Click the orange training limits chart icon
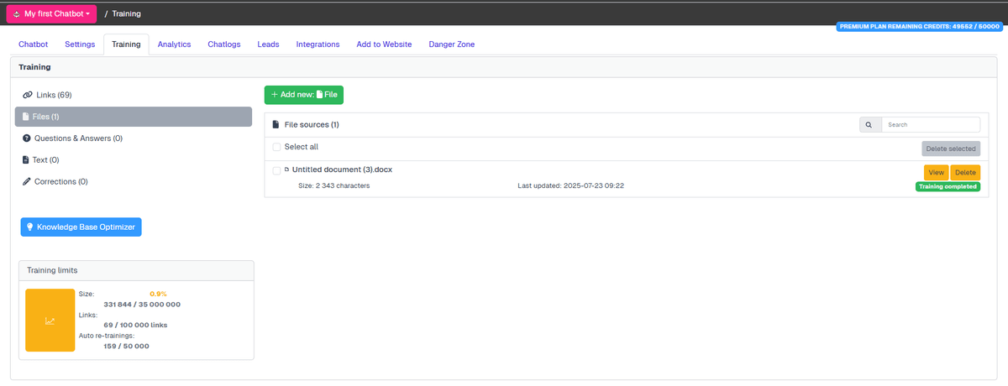The image size is (1008, 386). click(50, 321)
